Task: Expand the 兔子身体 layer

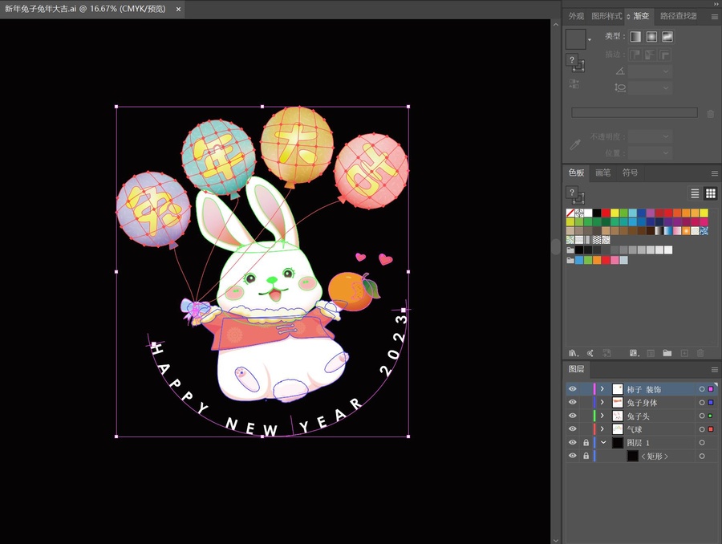Action: click(x=602, y=403)
